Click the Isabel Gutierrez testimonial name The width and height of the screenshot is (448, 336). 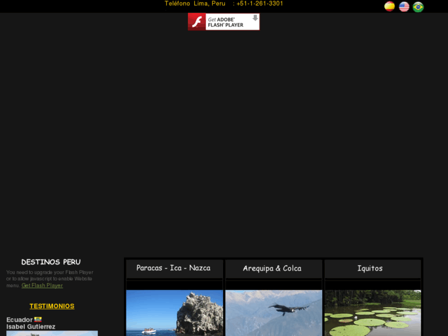[31, 327]
